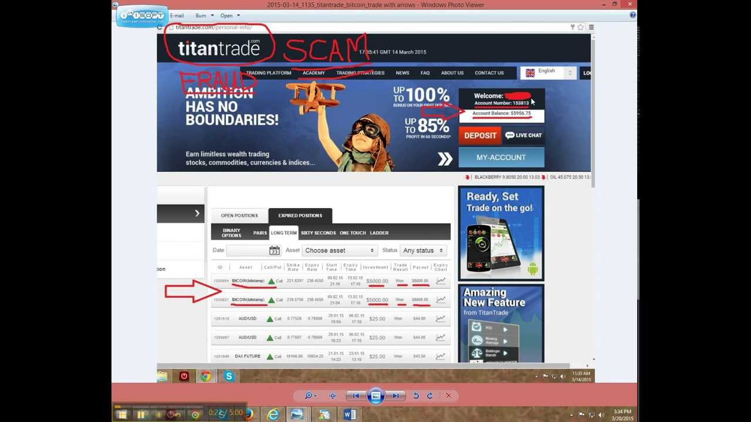Click red power icon in inner taskbar
The image size is (751, 422).
point(184,376)
